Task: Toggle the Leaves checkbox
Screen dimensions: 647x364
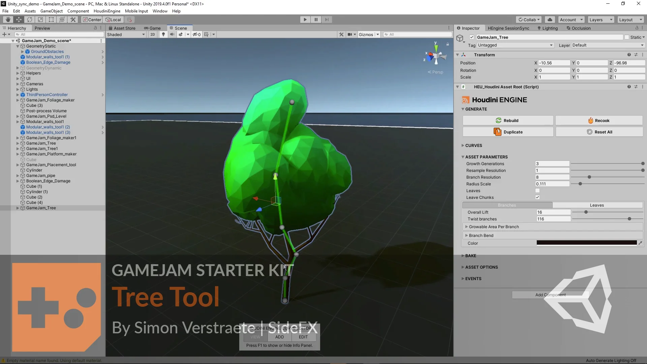Action: (537, 190)
